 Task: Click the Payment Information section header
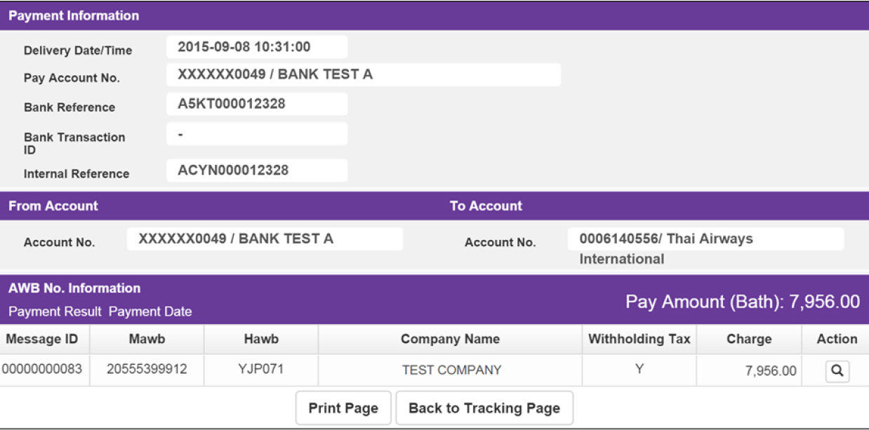click(74, 15)
